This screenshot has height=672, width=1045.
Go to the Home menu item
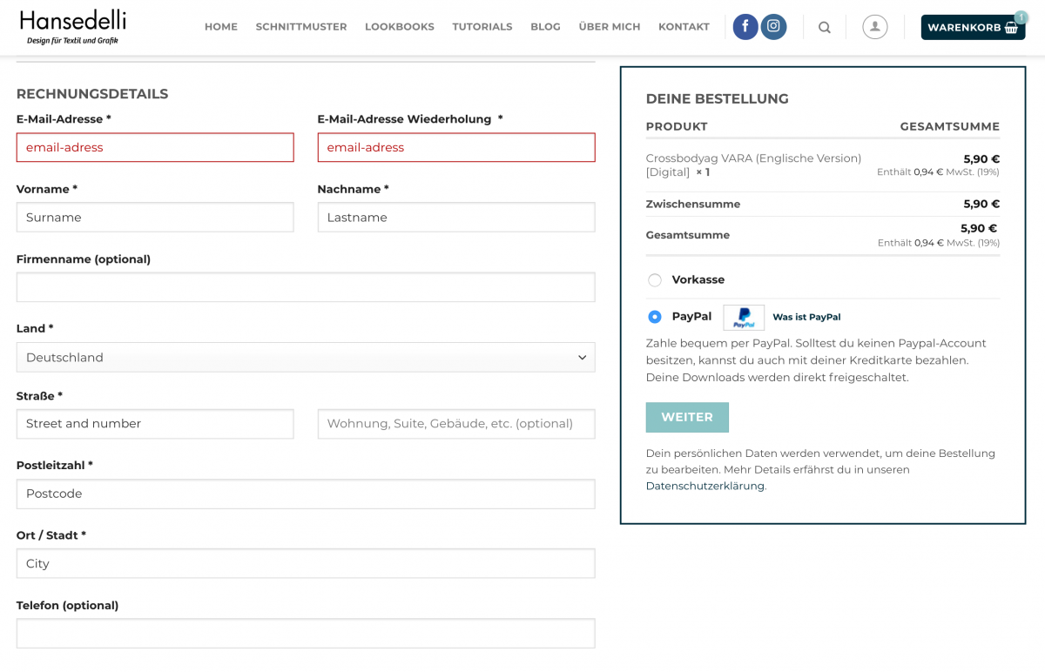tap(221, 27)
